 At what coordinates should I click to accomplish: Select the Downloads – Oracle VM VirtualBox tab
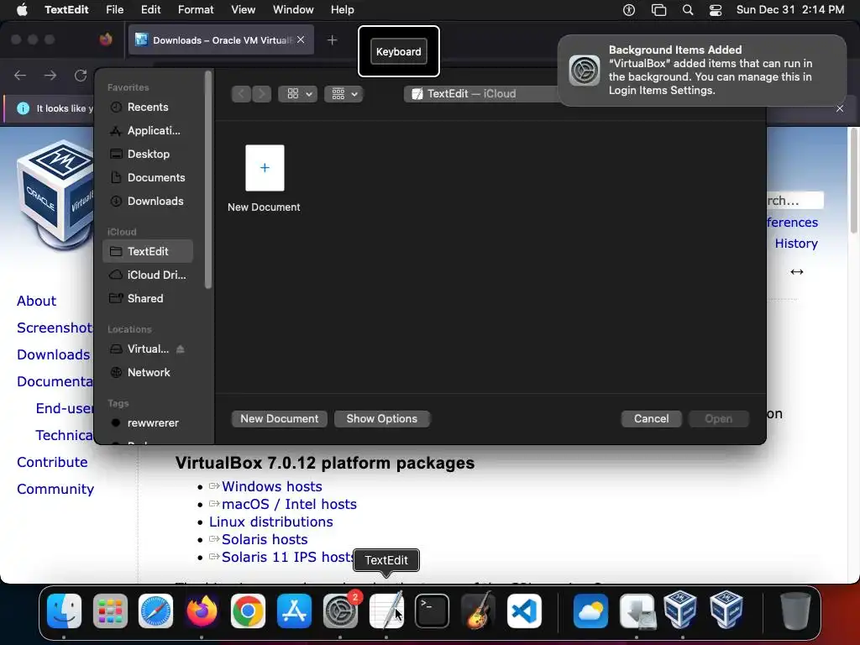coord(221,40)
